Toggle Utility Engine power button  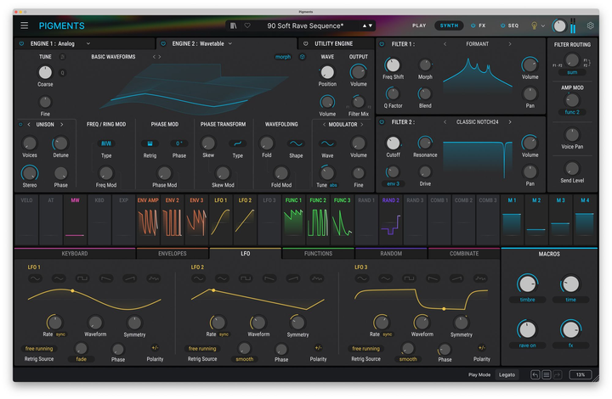[x=306, y=43]
